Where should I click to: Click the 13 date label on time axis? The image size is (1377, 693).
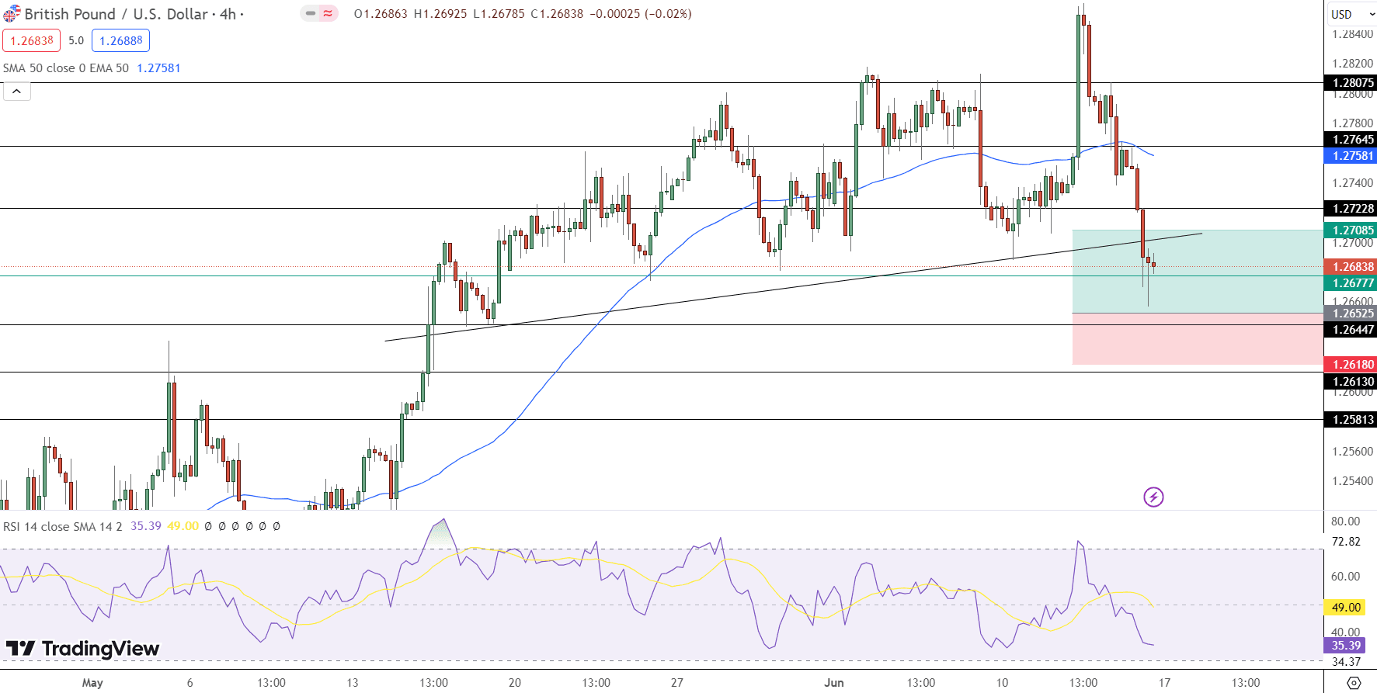pyautogui.click(x=352, y=683)
